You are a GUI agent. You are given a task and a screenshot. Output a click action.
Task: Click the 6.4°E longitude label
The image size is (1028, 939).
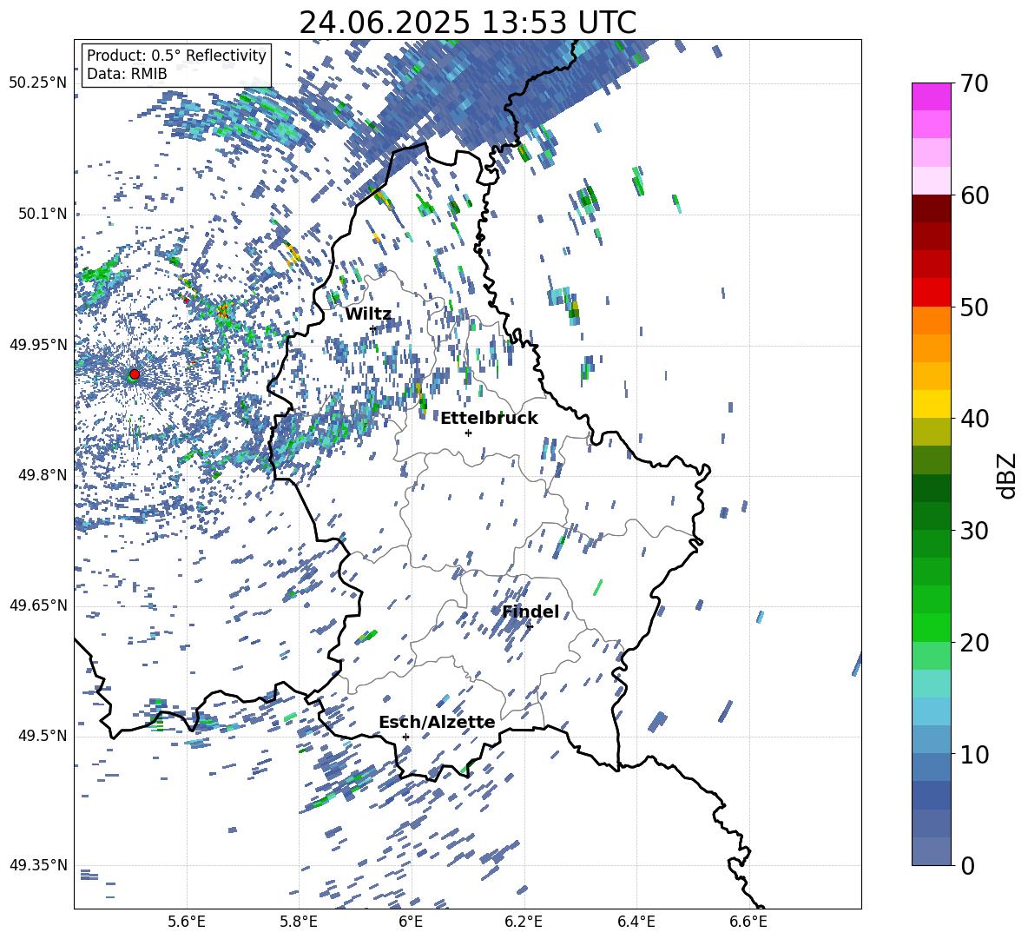(636, 922)
